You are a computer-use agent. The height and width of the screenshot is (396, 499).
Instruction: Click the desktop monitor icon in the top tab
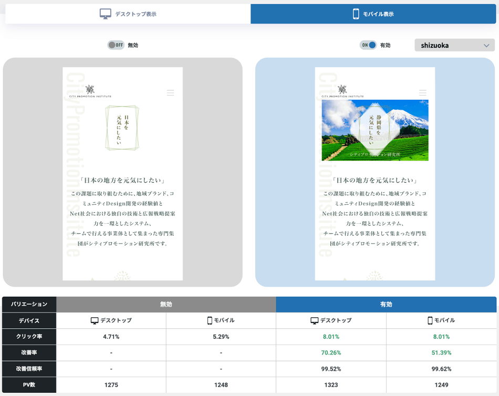point(106,14)
